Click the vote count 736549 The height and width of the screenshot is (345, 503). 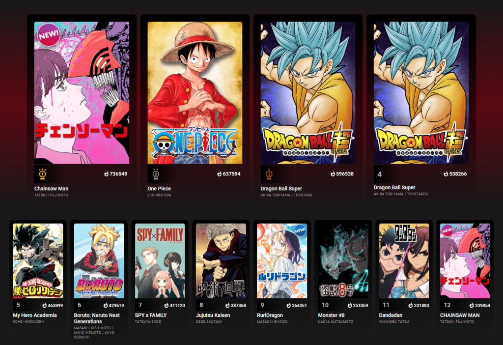[x=118, y=174]
